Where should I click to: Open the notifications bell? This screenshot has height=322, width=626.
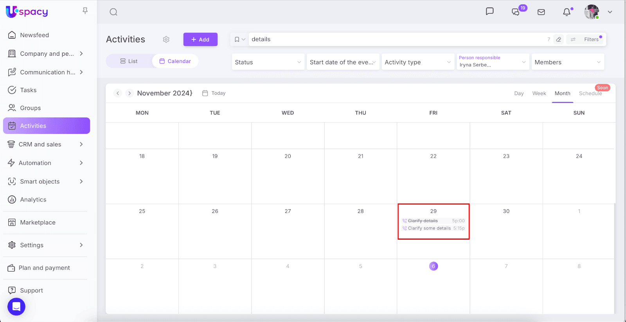567,12
